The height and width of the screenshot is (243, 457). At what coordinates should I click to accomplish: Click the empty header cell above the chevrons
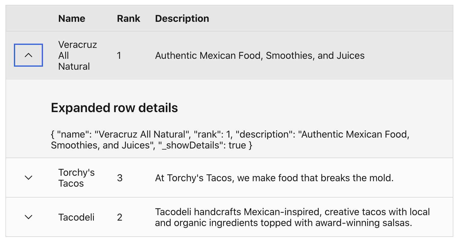[x=28, y=18]
